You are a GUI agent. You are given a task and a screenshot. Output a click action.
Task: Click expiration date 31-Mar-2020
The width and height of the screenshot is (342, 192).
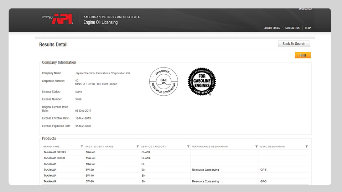83,126
